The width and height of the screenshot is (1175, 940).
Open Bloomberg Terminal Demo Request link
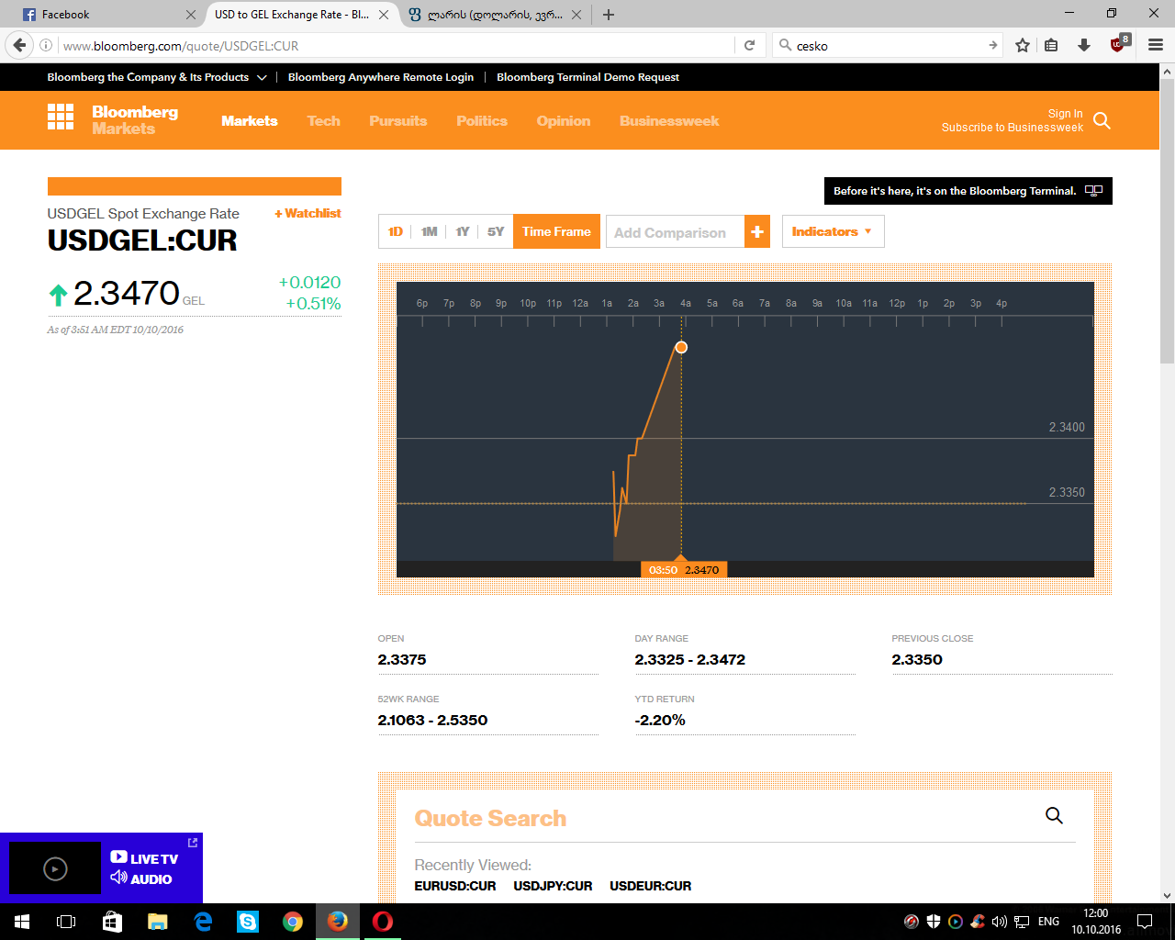click(x=587, y=77)
